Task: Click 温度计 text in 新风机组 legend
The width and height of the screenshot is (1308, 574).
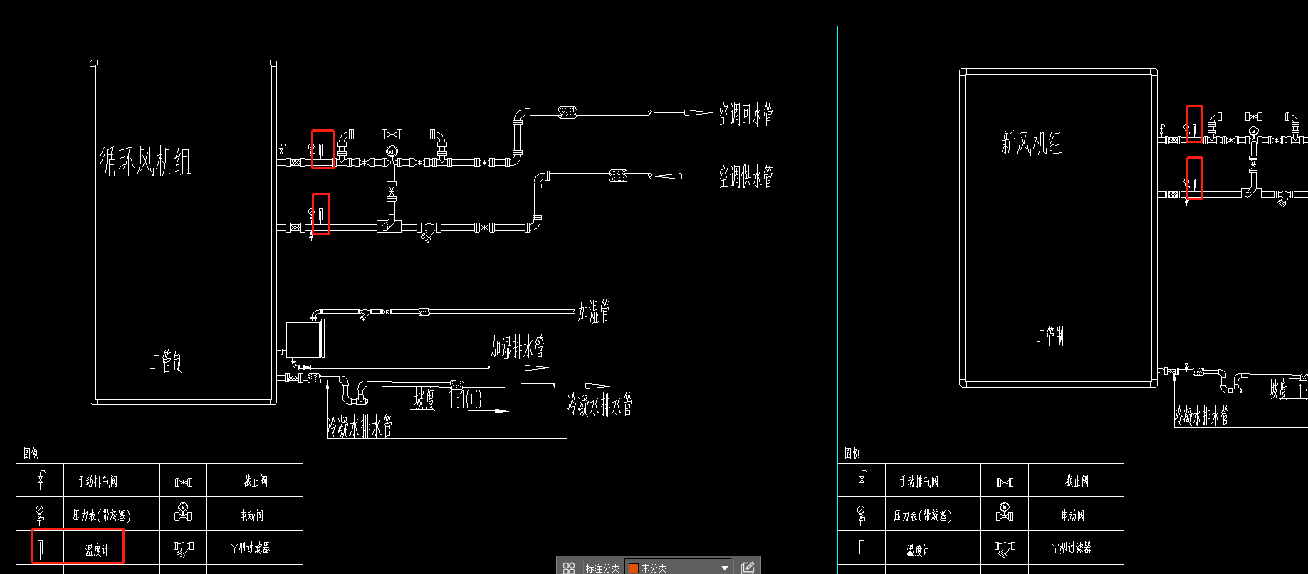Action: click(x=918, y=550)
